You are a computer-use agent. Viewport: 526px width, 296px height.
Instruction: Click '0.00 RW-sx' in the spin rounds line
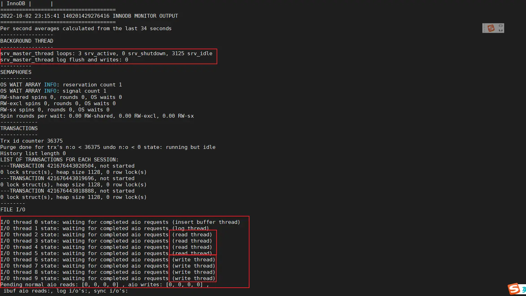tap(178, 116)
